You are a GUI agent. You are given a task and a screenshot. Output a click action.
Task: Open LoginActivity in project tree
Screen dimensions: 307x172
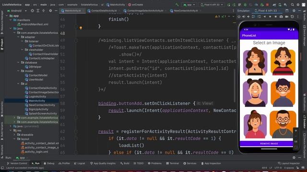point(35,97)
